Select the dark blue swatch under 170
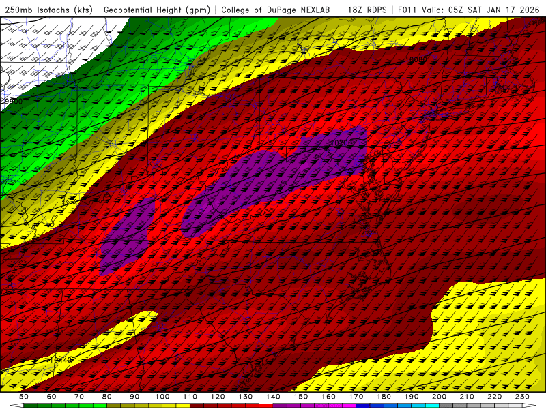This screenshot has width=546, height=409. [x=363, y=406]
